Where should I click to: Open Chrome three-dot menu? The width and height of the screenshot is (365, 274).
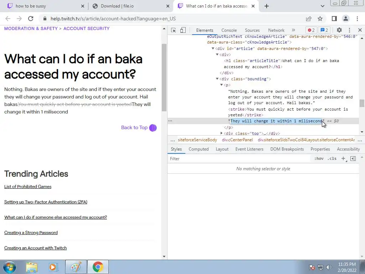357,19
